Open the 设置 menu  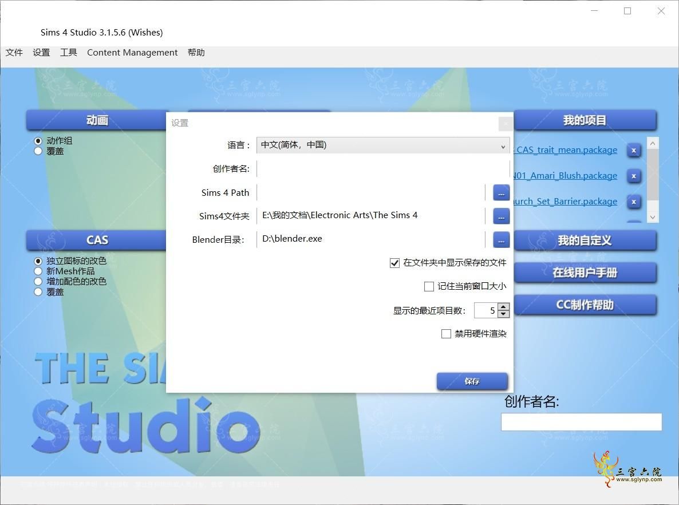(41, 53)
